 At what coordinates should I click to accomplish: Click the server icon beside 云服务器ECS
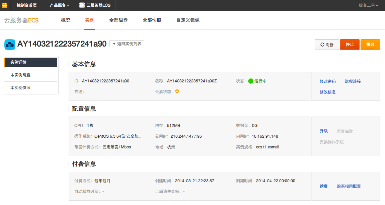[x=82, y=5]
